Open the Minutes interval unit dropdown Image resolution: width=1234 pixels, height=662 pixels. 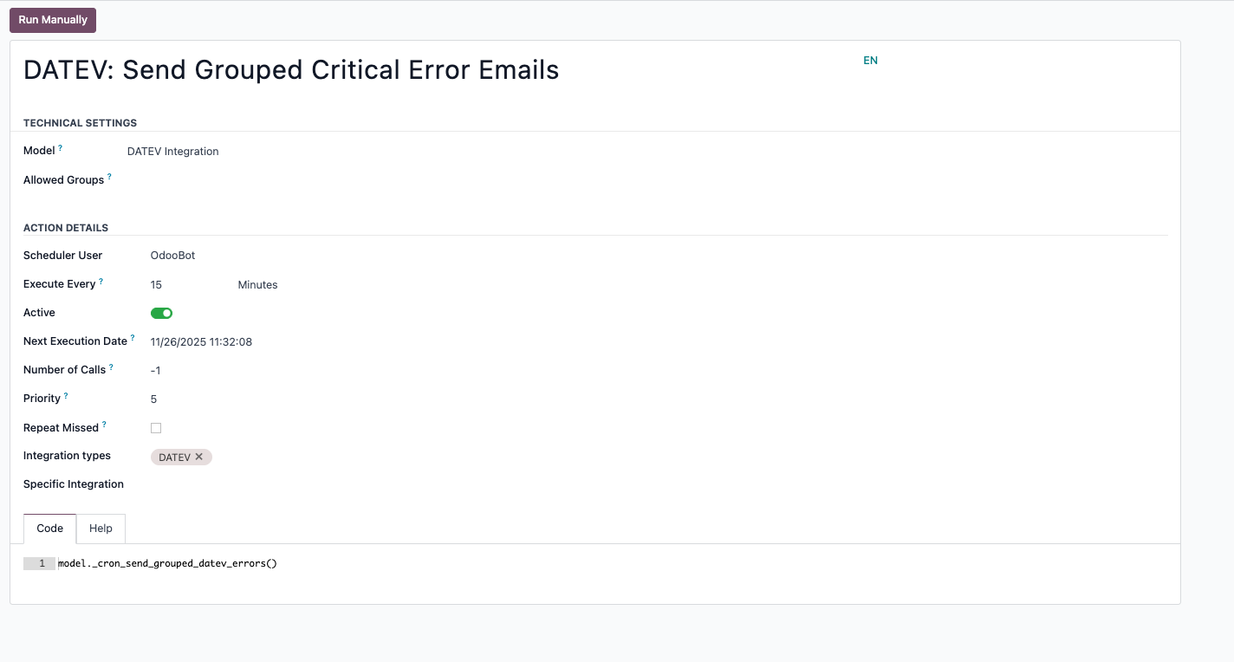tap(257, 285)
